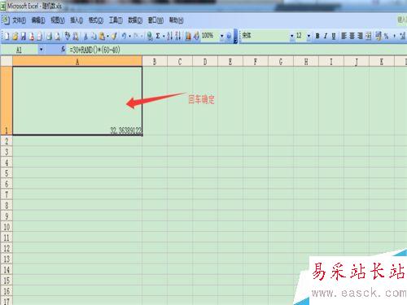Toggle Underline formatting
Image resolution: width=407 pixels, height=305 pixels.
click(334, 36)
